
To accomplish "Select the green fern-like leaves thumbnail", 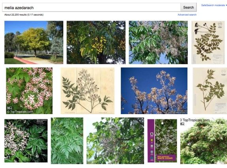I will [x=67, y=141].
